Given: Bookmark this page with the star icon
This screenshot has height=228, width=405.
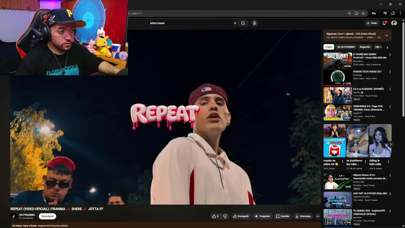Looking at the screenshot, I should pos(363,13).
